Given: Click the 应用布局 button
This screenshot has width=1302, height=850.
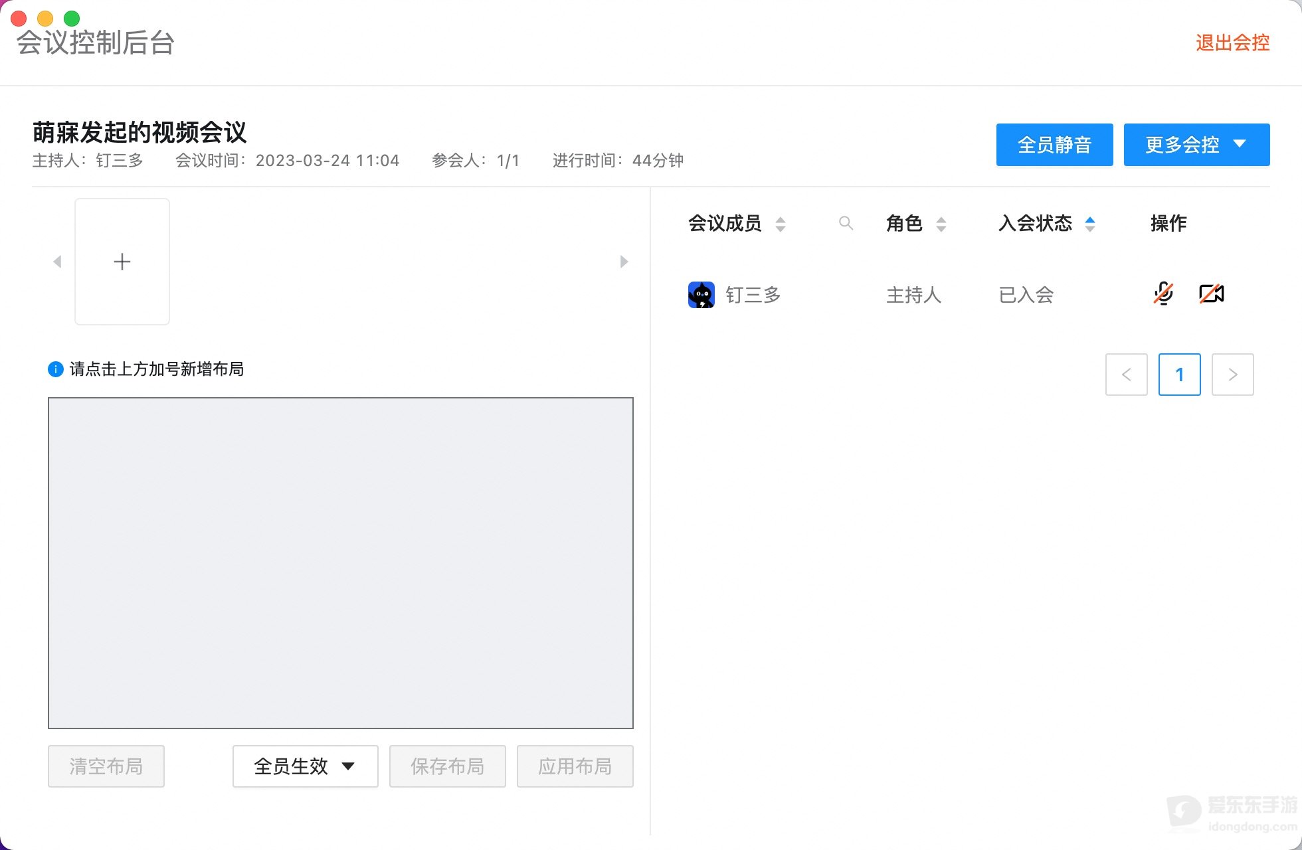Looking at the screenshot, I should click(575, 766).
